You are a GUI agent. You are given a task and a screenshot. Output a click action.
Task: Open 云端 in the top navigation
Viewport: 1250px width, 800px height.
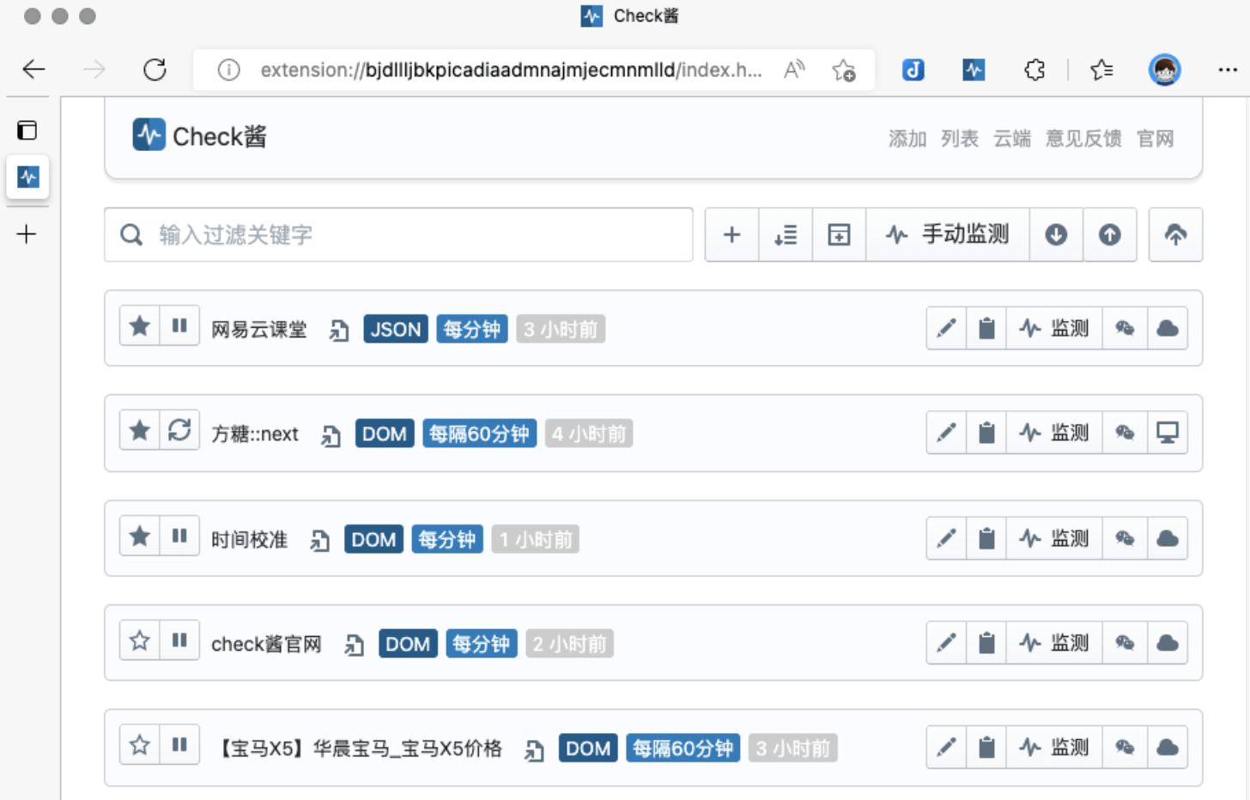tap(1011, 138)
